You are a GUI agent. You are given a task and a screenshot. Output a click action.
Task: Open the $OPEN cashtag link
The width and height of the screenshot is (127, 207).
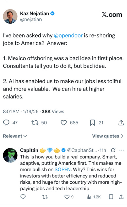63,169
